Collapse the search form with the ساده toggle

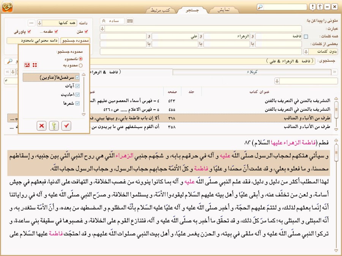pos(112,21)
